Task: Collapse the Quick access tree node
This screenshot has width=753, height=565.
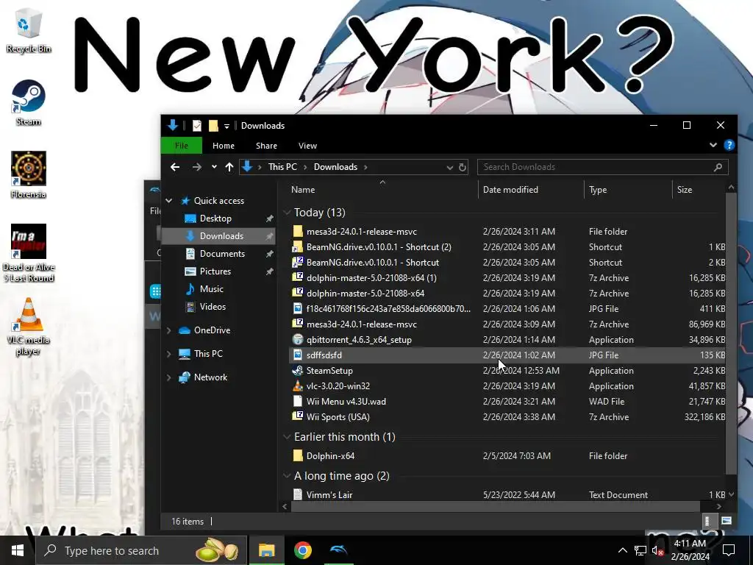Action: point(169,201)
